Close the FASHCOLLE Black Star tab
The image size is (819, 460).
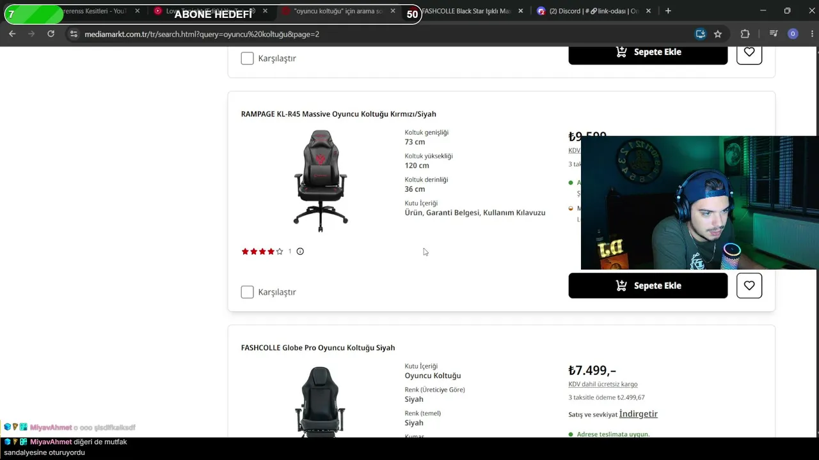(521, 11)
